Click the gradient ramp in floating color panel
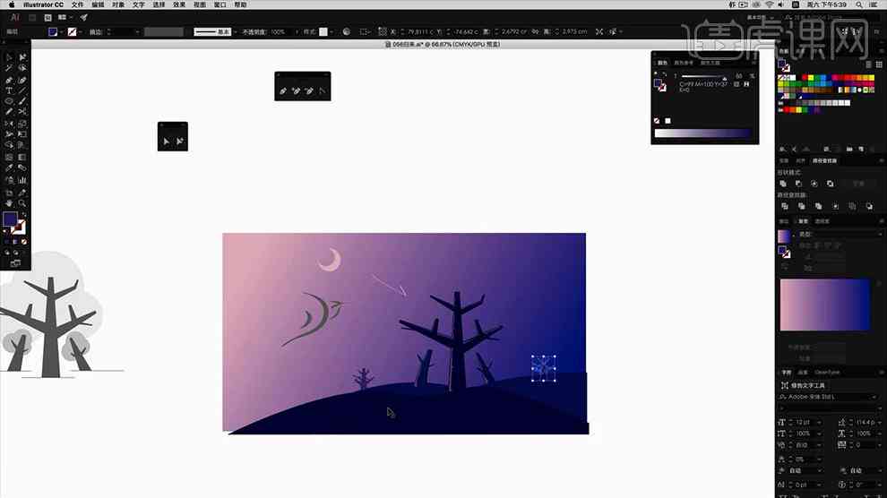The height and width of the screenshot is (498, 887). coord(702,133)
